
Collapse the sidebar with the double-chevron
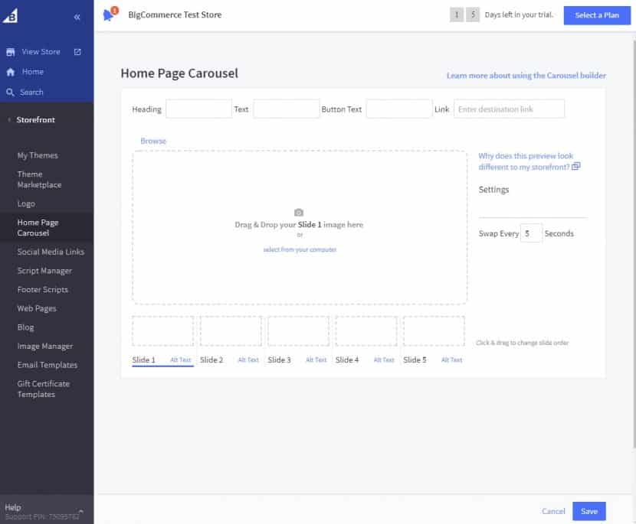[x=77, y=17]
